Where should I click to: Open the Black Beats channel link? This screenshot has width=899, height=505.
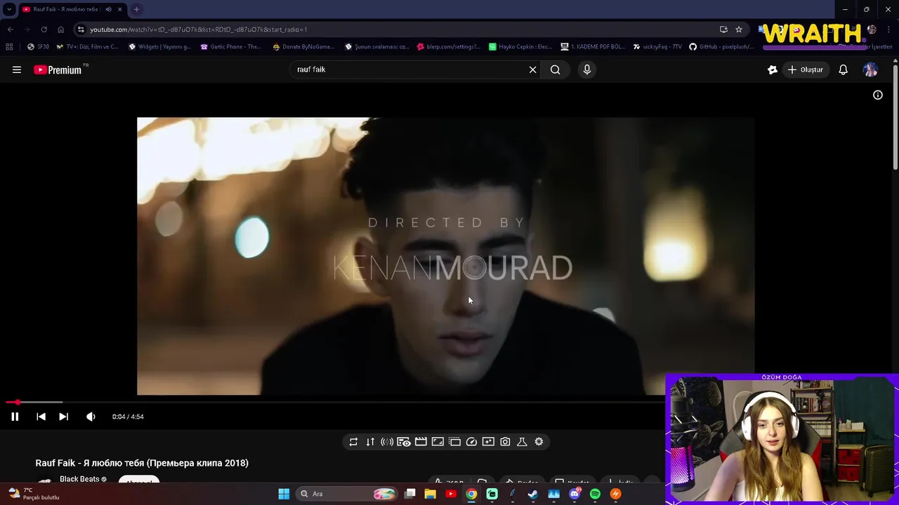pos(79,479)
